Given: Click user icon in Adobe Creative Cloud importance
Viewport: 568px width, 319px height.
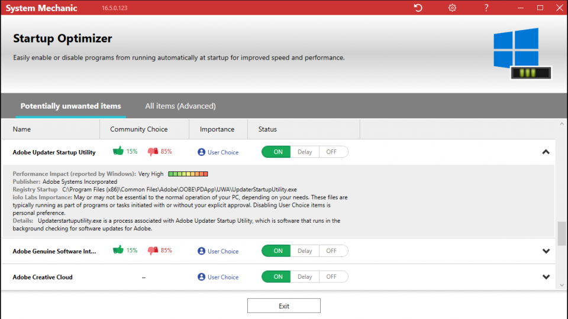Looking at the screenshot, I should point(201,277).
